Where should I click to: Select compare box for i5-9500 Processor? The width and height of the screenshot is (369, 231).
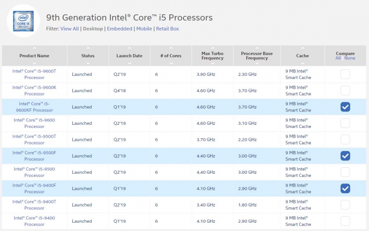[345, 172]
